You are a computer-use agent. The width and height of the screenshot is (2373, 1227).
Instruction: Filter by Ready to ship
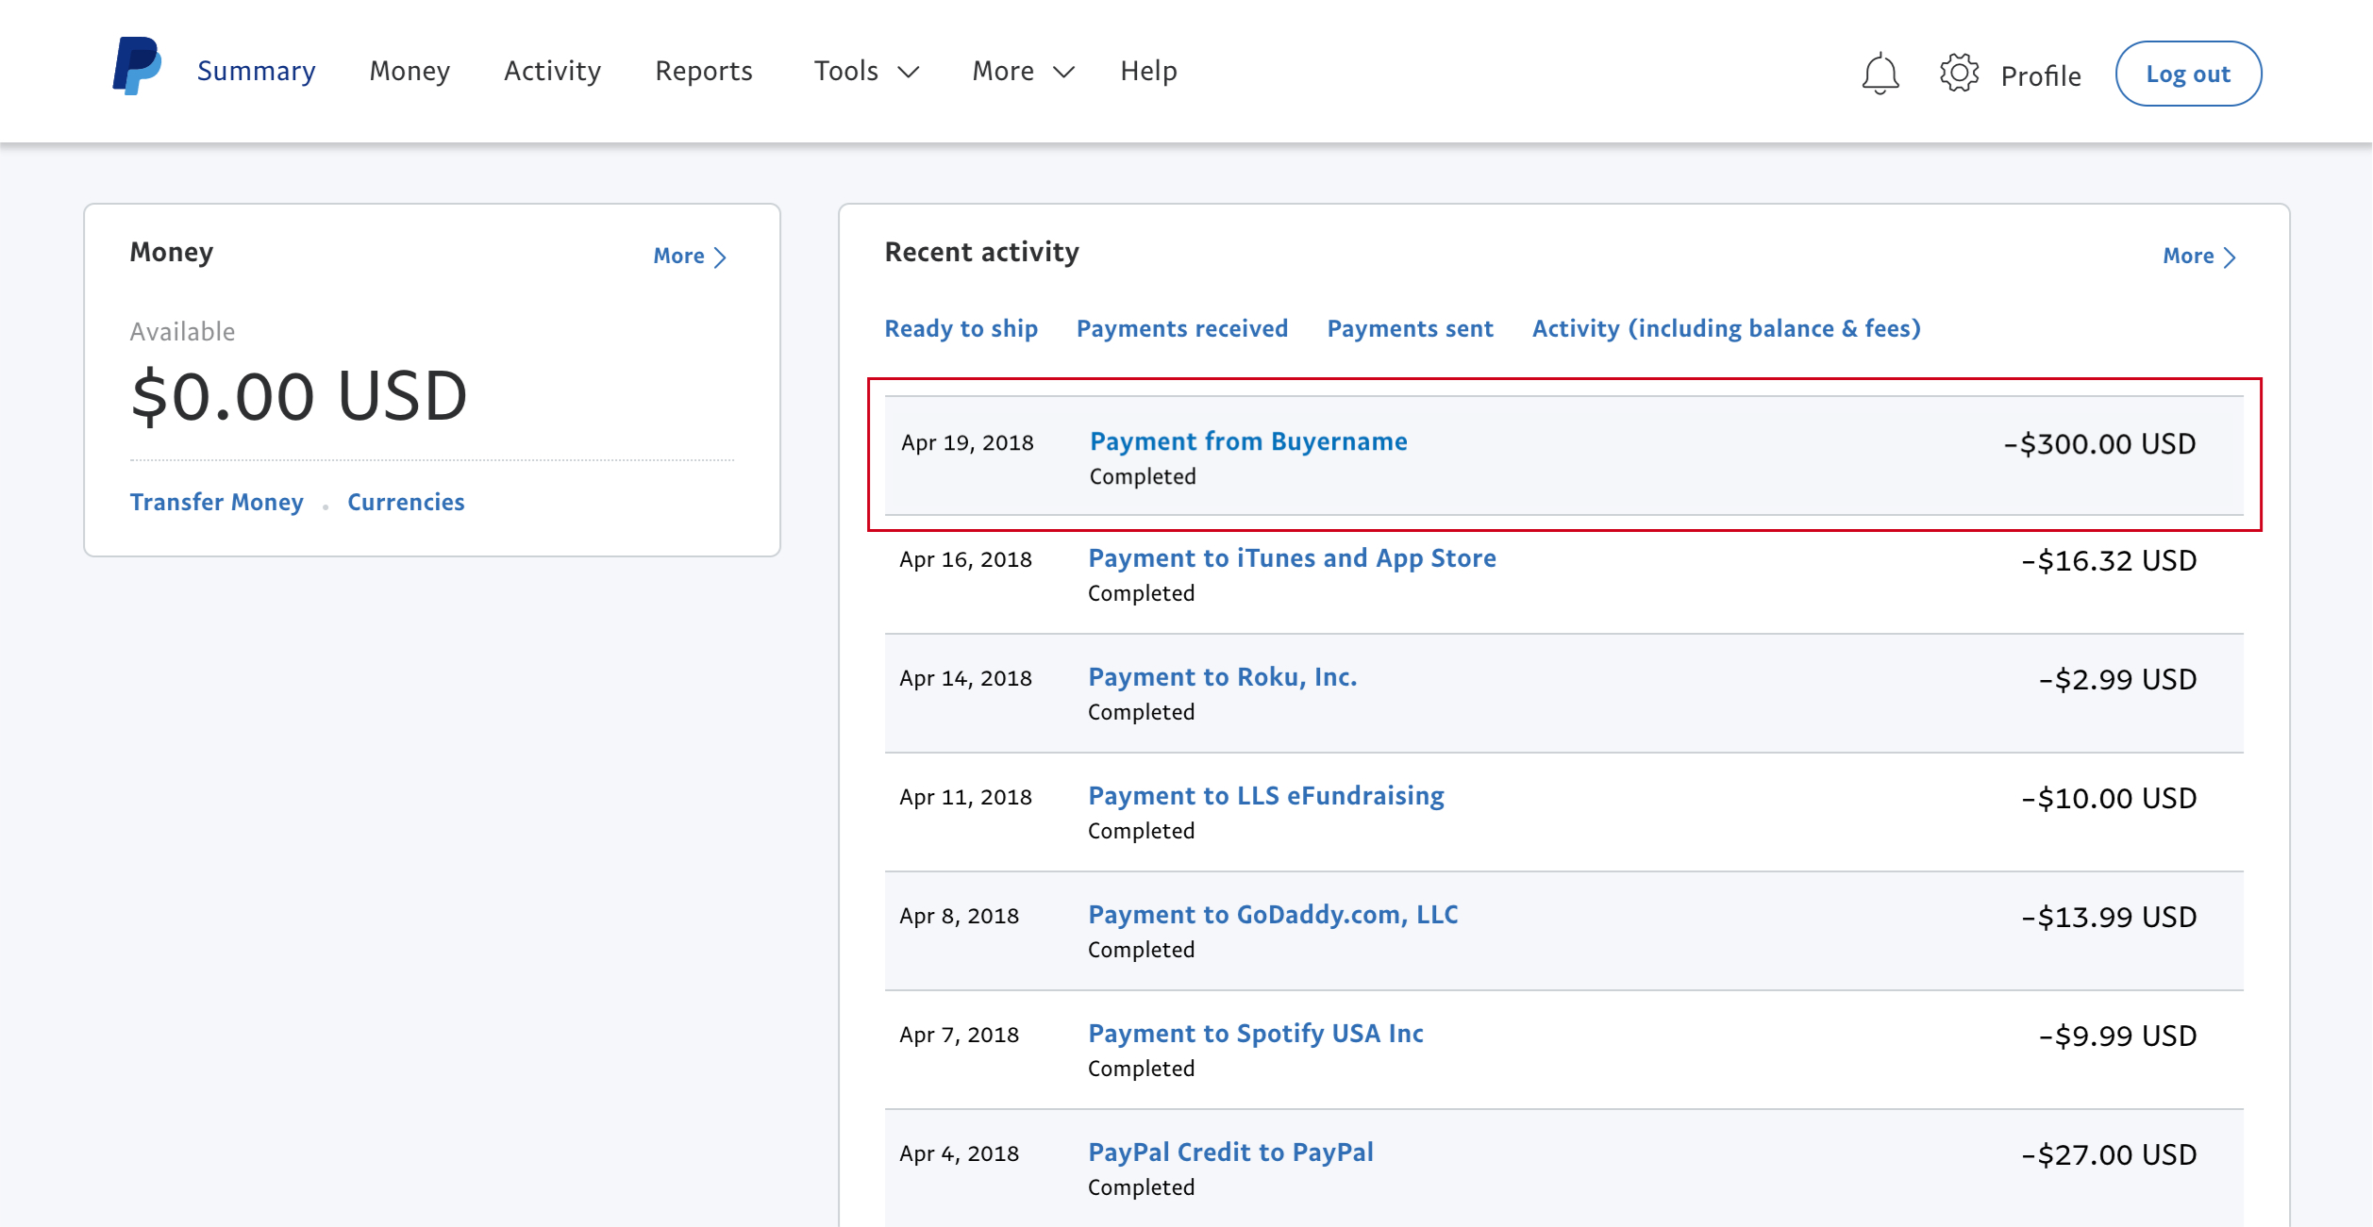click(x=961, y=329)
